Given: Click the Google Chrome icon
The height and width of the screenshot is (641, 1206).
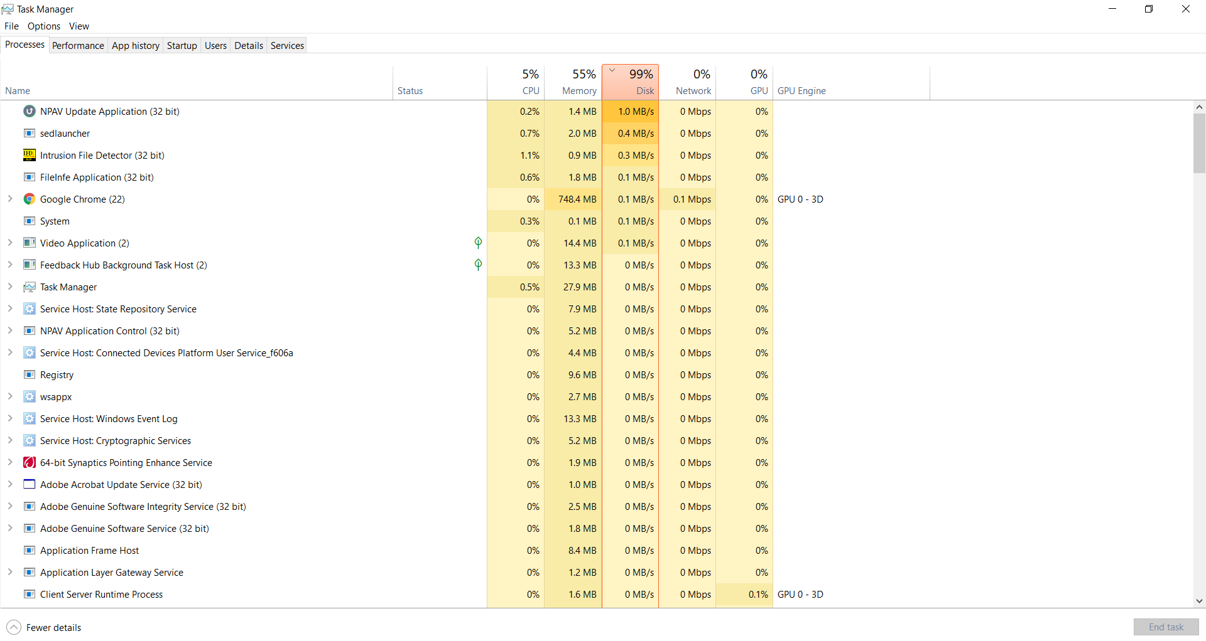Looking at the screenshot, I should click(x=29, y=199).
